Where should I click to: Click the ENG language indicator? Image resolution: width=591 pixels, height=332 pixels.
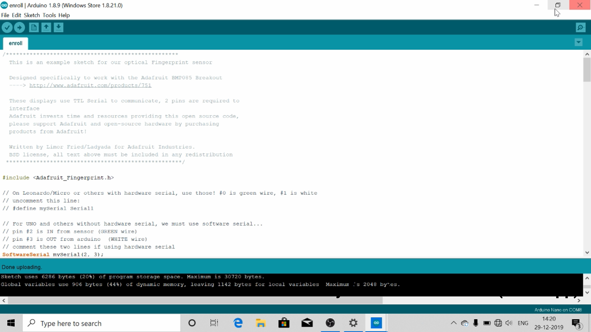coord(523,323)
